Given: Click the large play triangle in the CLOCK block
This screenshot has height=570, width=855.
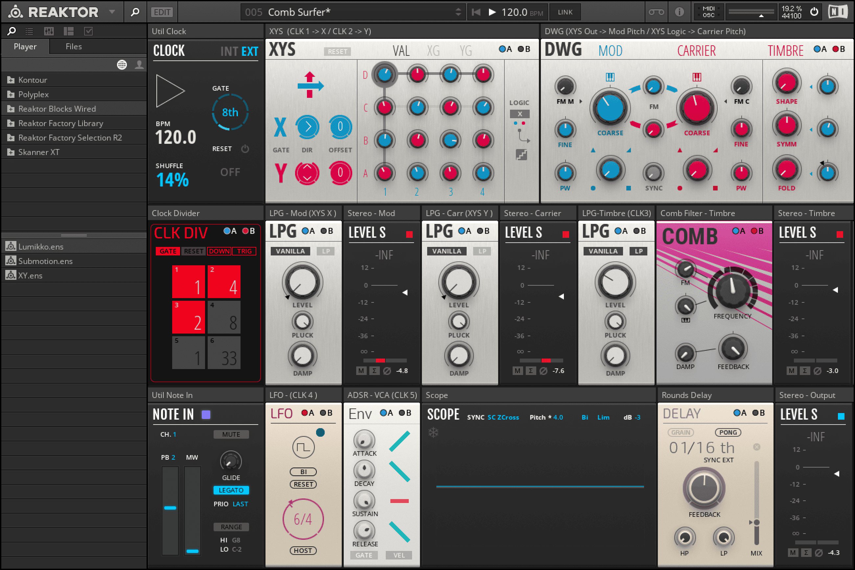Looking at the screenshot, I should click(x=170, y=91).
